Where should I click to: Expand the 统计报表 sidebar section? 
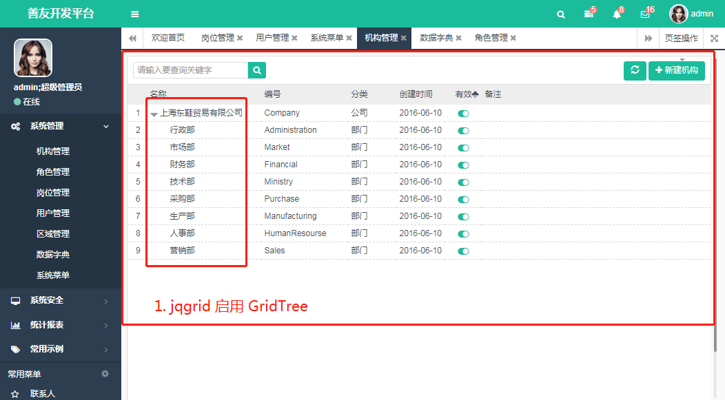[x=106, y=326]
